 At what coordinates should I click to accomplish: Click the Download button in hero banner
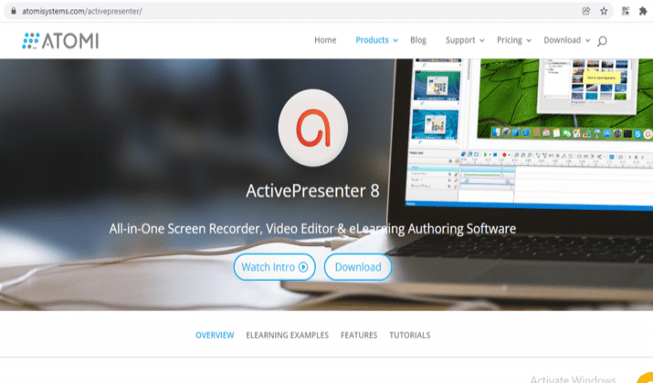(x=358, y=267)
